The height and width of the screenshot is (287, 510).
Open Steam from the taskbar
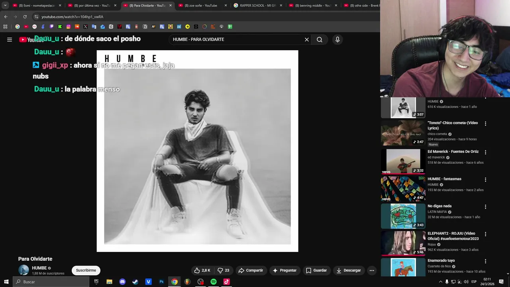point(135,282)
